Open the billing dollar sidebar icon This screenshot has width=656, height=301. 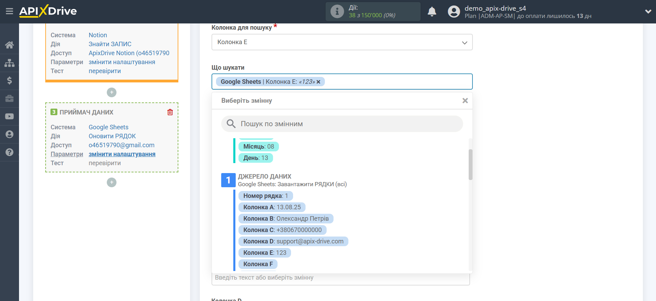[x=9, y=81]
